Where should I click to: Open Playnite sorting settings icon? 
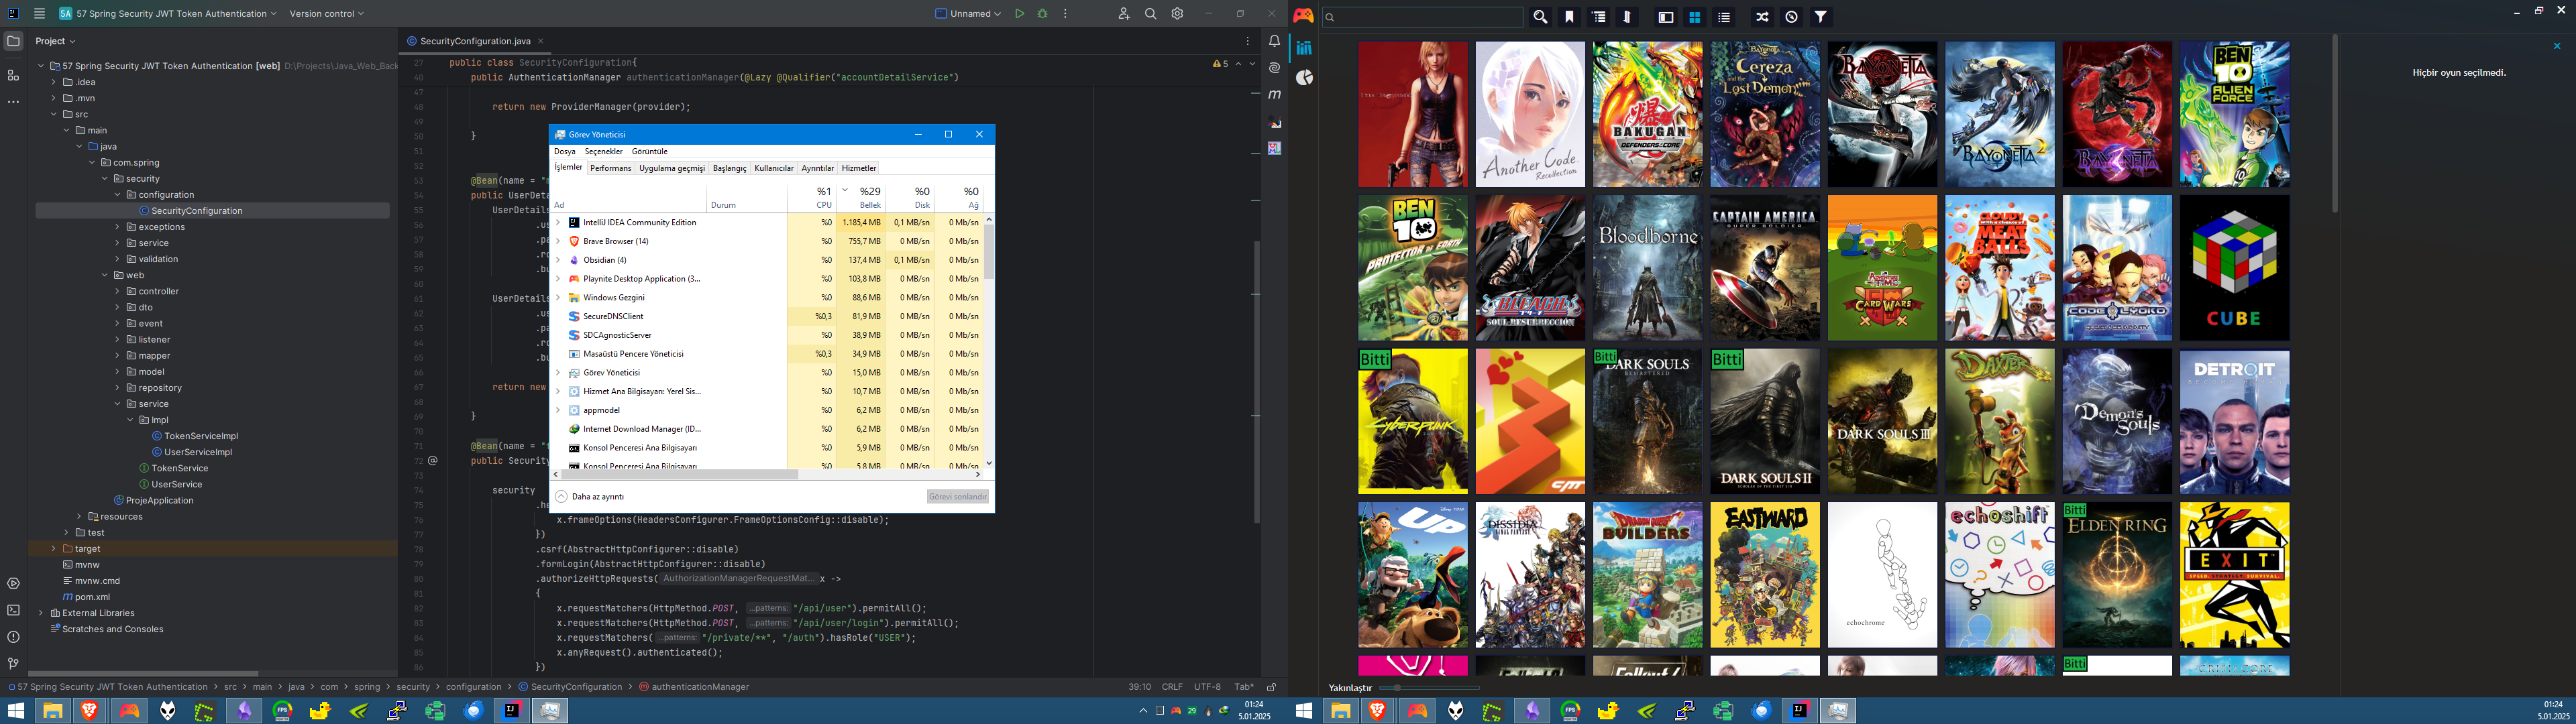1627,17
